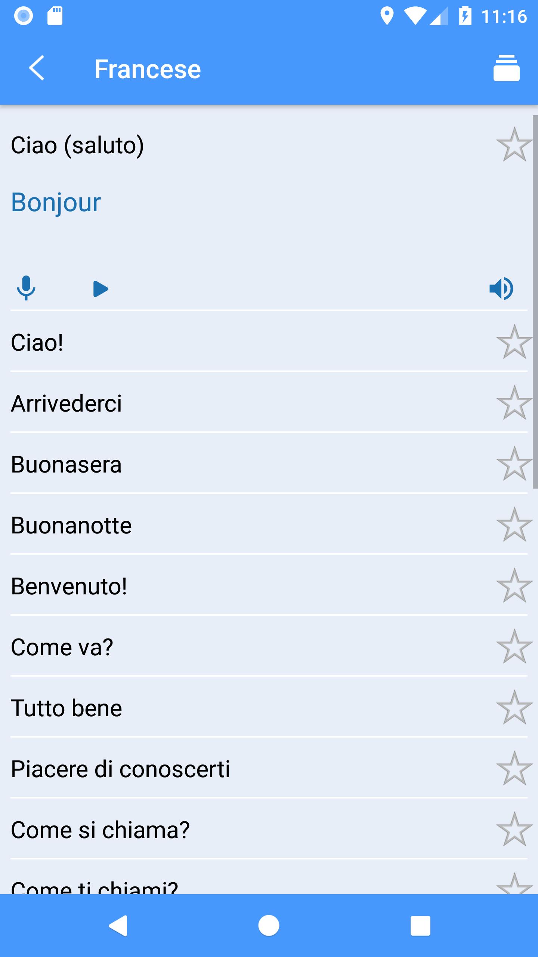The image size is (538, 957).
Task: Click the vertical scrollbar thumb
Action: tap(535, 302)
